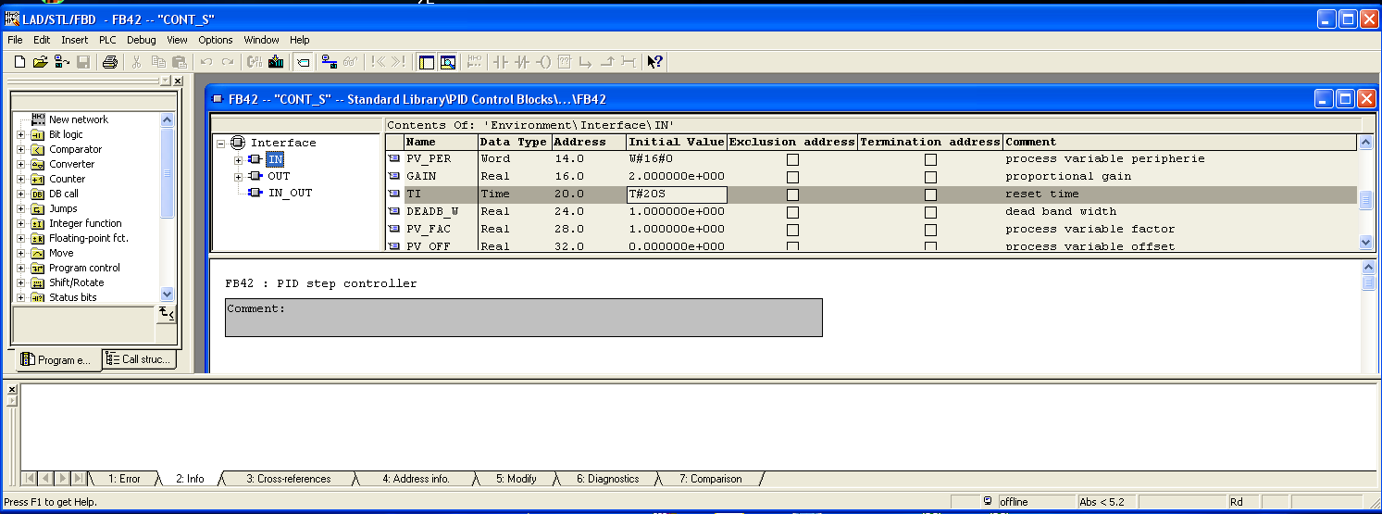This screenshot has width=1382, height=514.
Task: Select the IN_OUT interface tree item
Action: 290,193
